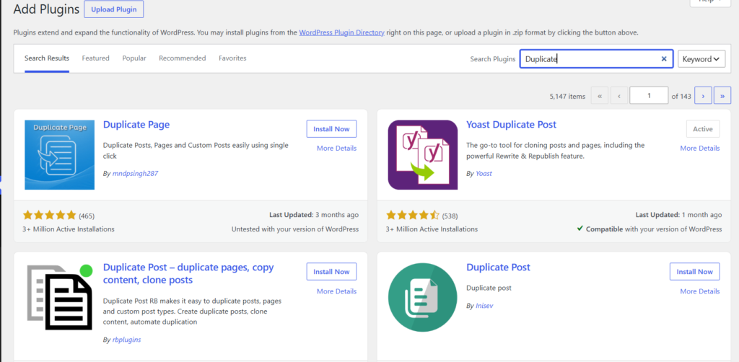Switch to the Search Results tab
The height and width of the screenshot is (362, 739).
pos(47,58)
